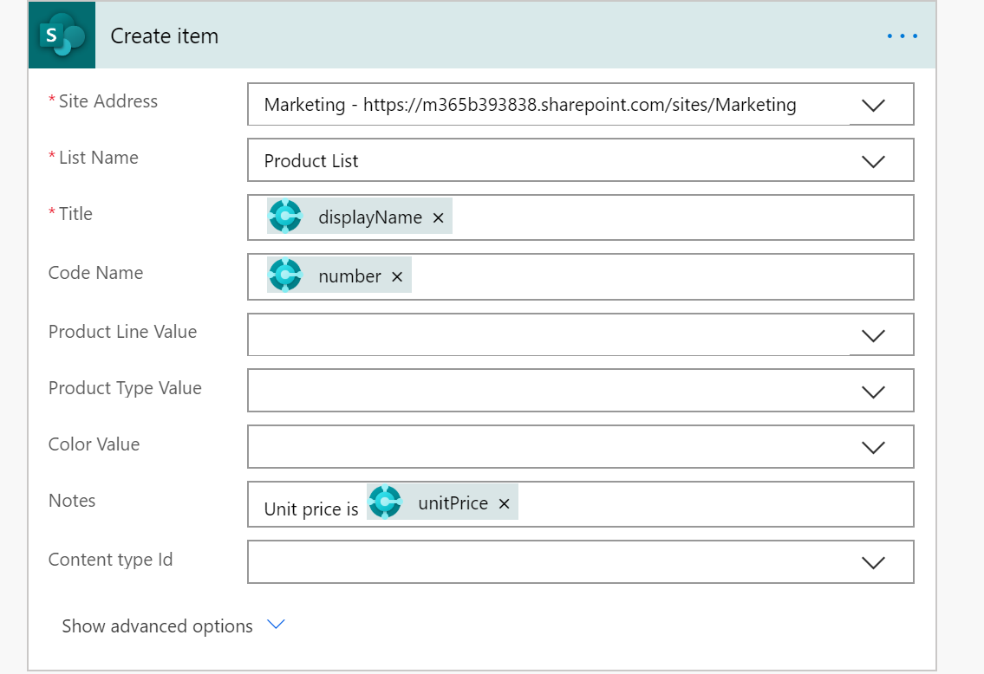Click the List Name label

click(x=99, y=158)
